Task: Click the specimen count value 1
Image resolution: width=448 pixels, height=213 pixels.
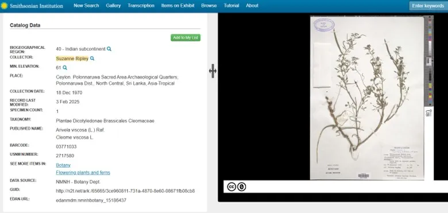Action: [x=57, y=111]
